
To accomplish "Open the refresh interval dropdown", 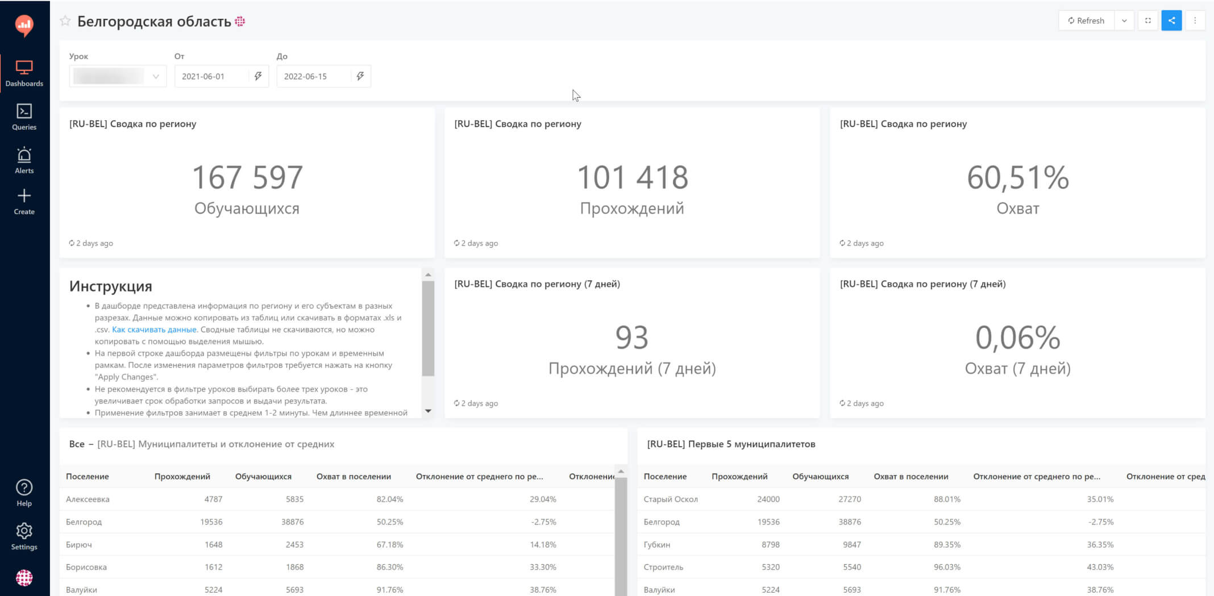I will click(x=1124, y=20).
